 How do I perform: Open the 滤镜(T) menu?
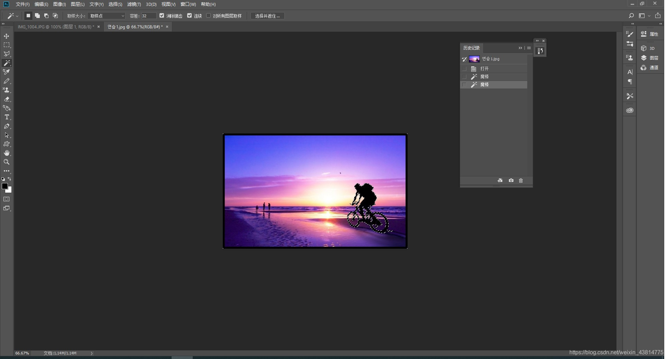point(134,4)
